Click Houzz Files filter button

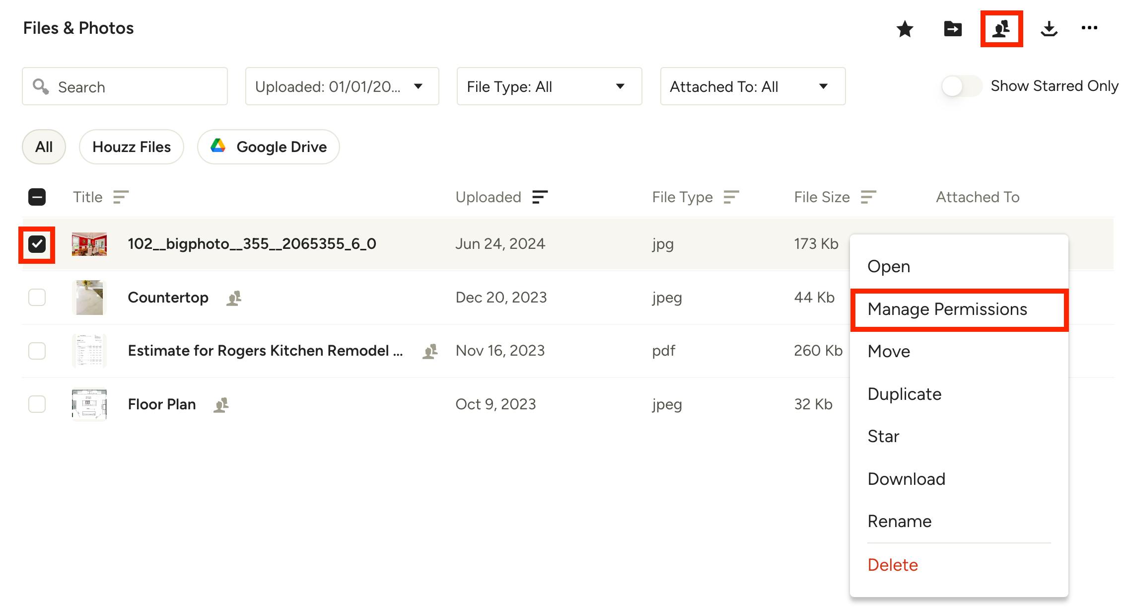pos(132,147)
